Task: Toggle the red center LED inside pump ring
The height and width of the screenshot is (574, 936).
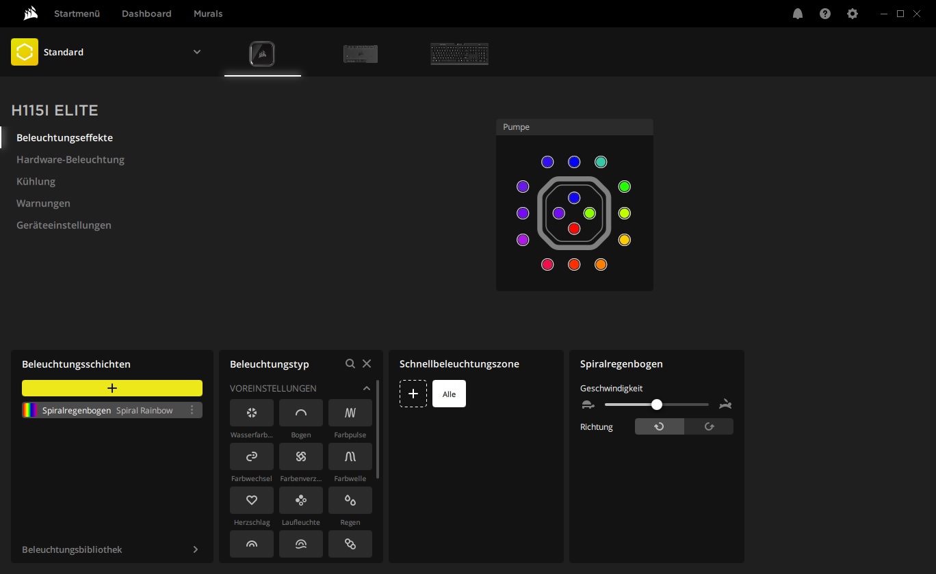Action: click(x=574, y=228)
